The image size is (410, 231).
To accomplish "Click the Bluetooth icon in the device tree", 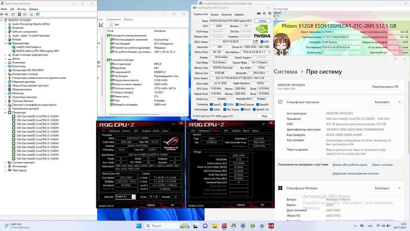I will point(9,28).
